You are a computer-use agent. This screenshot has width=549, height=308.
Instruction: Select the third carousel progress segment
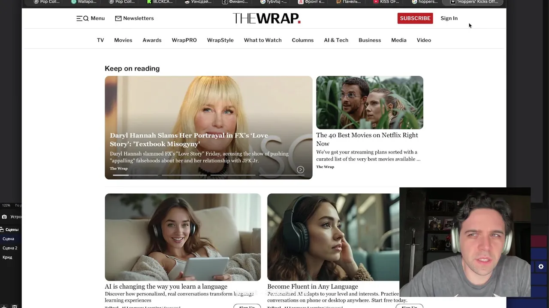(233, 175)
